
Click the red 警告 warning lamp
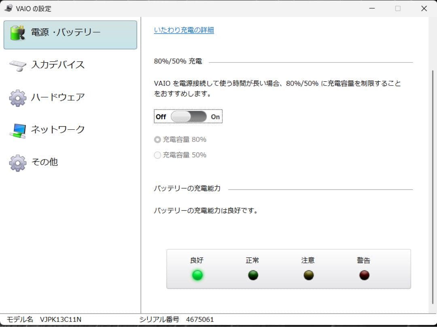(x=364, y=275)
